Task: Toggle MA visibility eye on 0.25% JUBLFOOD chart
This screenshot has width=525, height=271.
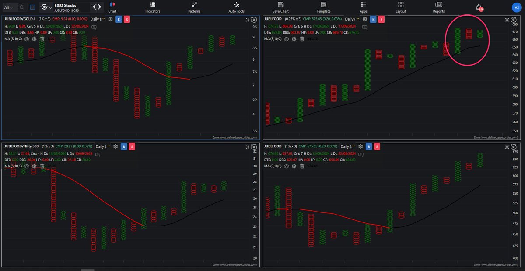Action: coord(287,39)
